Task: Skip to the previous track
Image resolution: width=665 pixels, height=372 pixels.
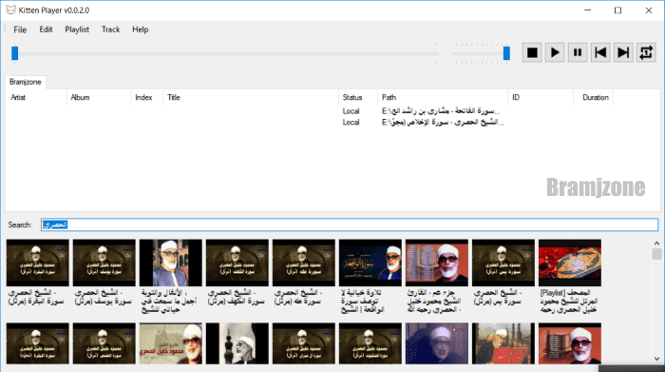Action: [600, 52]
